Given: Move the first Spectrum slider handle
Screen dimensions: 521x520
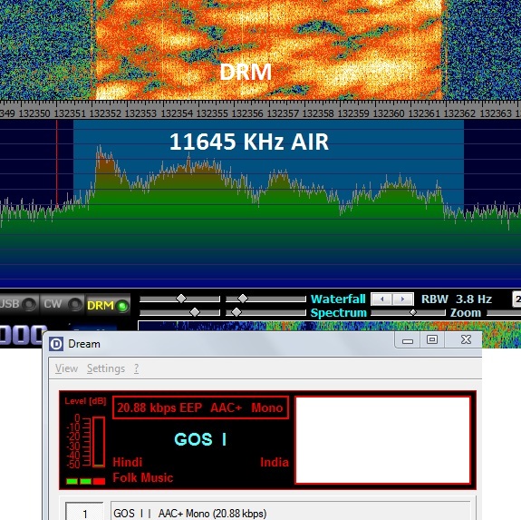Looking at the screenshot, I should tap(195, 312).
